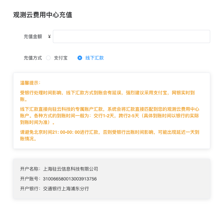223x208 pixels.
Task: Click the 开户账号 label
Action: pyautogui.click(x=30, y=179)
